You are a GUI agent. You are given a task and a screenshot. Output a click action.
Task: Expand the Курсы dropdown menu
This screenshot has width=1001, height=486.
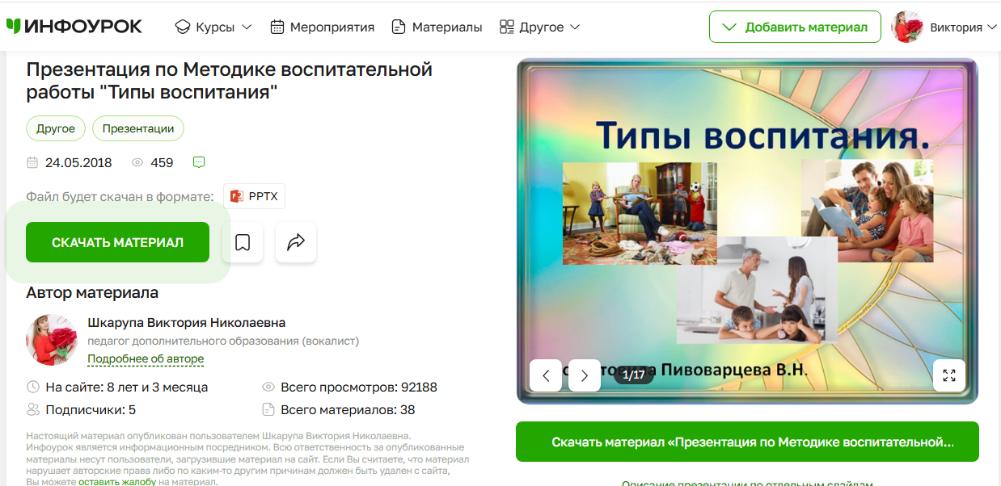[x=213, y=27]
